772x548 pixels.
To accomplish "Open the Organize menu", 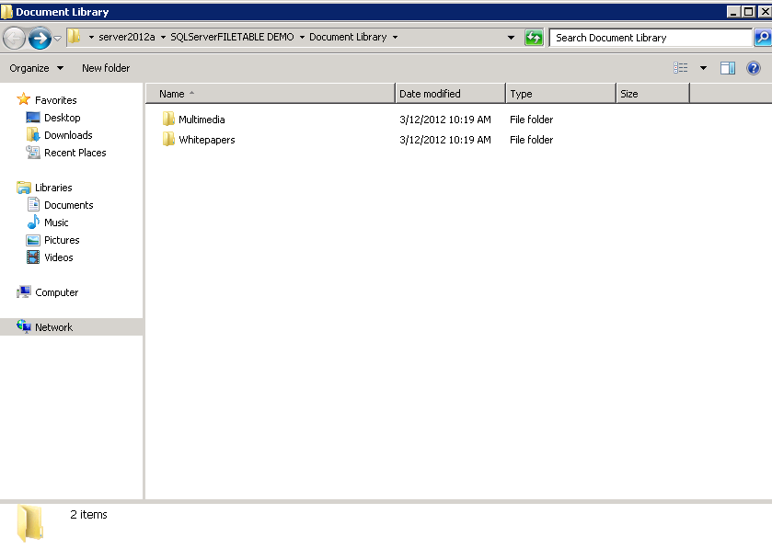I will pyautogui.click(x=36, y=68).
